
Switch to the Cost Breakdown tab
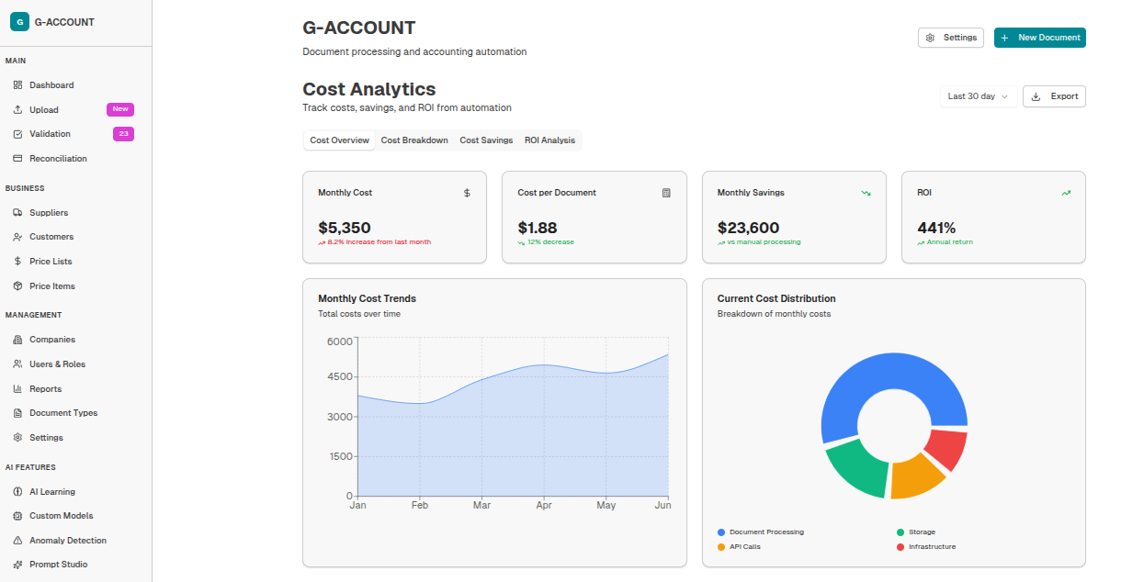click(414, 140)
